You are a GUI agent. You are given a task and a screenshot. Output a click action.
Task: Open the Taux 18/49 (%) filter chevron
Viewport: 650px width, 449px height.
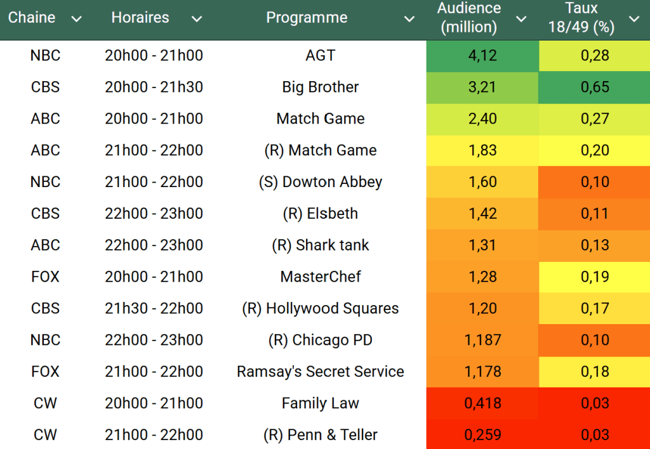(x=634, y=19)
